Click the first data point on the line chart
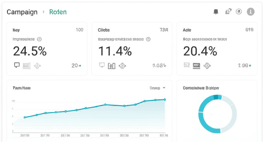The width and height of the screenshot is (263, 142). point(25,117)
